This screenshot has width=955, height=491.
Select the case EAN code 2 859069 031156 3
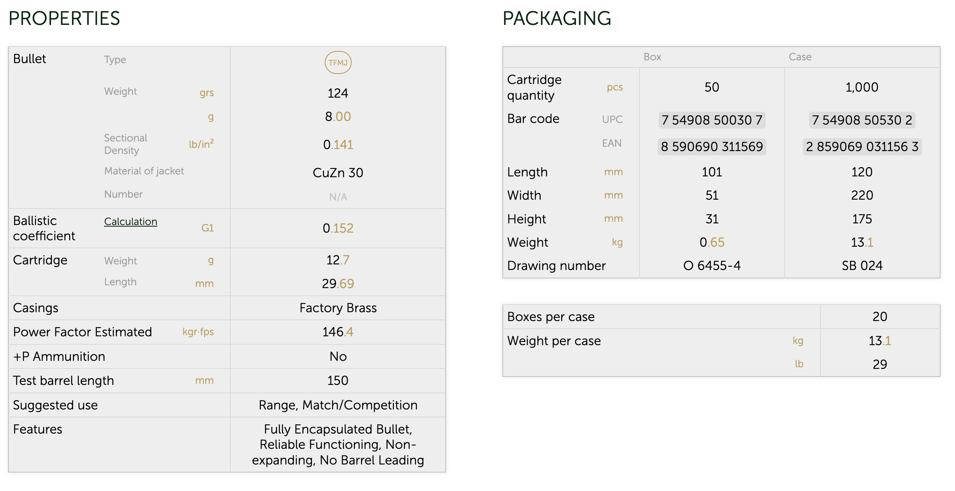click(x=862, y=147)
